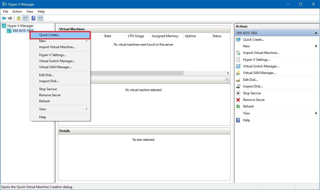The width and height of the screenshot is (320, 190).
Task: Click the Stop Service icon in Actions pane
Action: coord(238,93)
